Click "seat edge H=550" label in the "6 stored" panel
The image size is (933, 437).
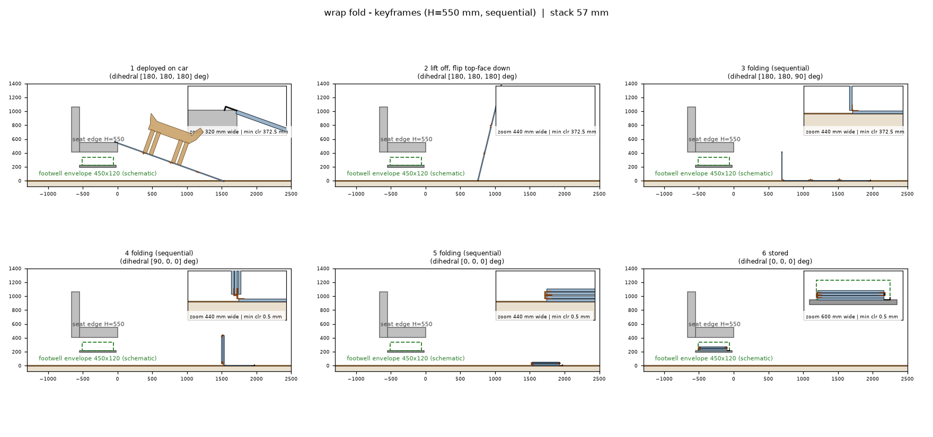click(714, 324)
